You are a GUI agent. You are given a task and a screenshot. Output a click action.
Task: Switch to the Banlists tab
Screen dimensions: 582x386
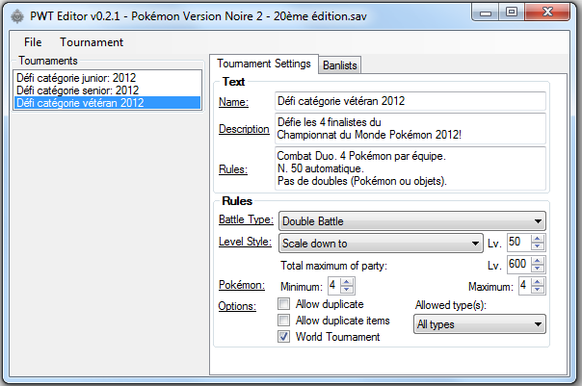pyautogui.click(x=339, y=65)
